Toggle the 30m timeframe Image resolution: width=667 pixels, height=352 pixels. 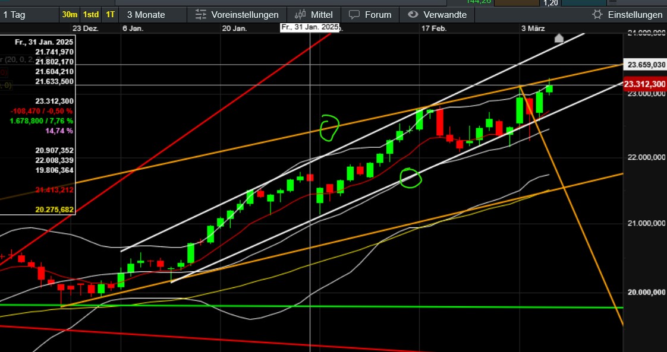pos(70,14)
